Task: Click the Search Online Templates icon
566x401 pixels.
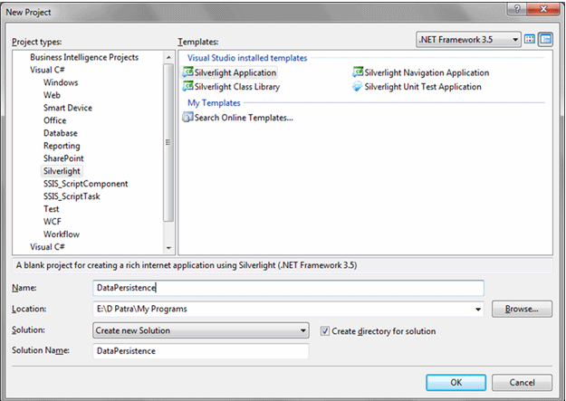Action: coord(187,118)
